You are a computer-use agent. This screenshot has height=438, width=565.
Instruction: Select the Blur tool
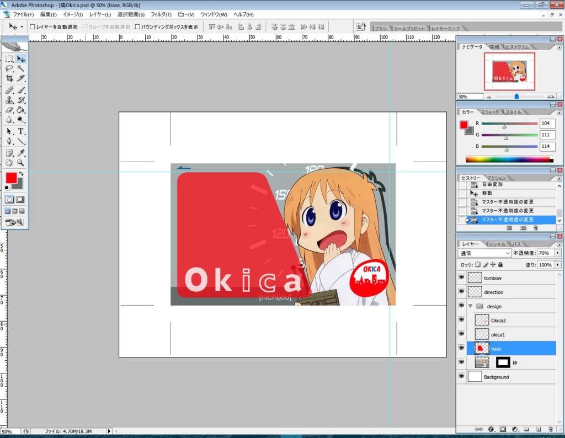(9, 120)
